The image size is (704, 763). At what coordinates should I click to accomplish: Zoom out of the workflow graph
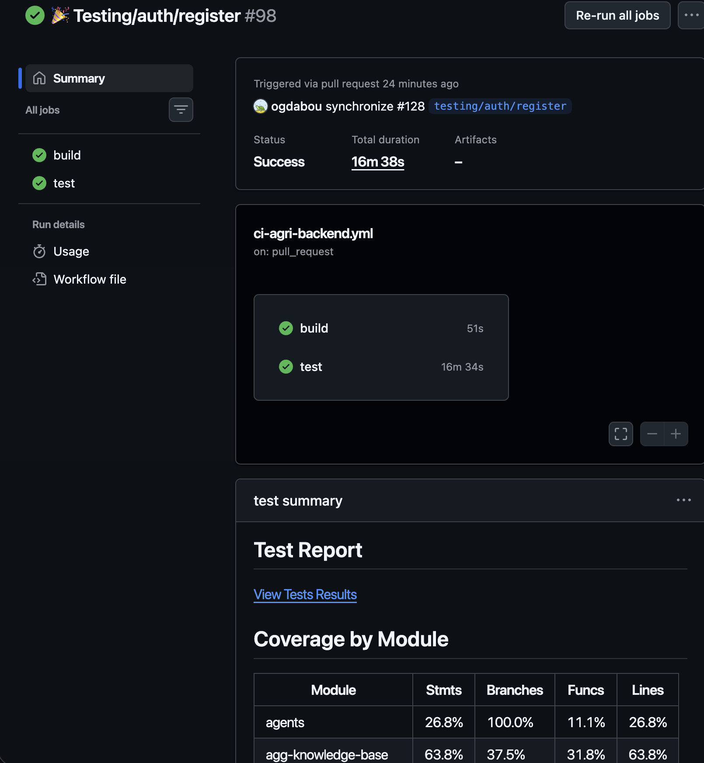[x=652, y=434]
